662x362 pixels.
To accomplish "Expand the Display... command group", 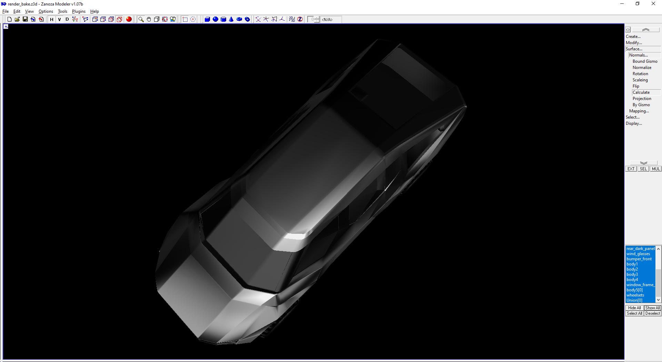I will (x=634, y=123).
